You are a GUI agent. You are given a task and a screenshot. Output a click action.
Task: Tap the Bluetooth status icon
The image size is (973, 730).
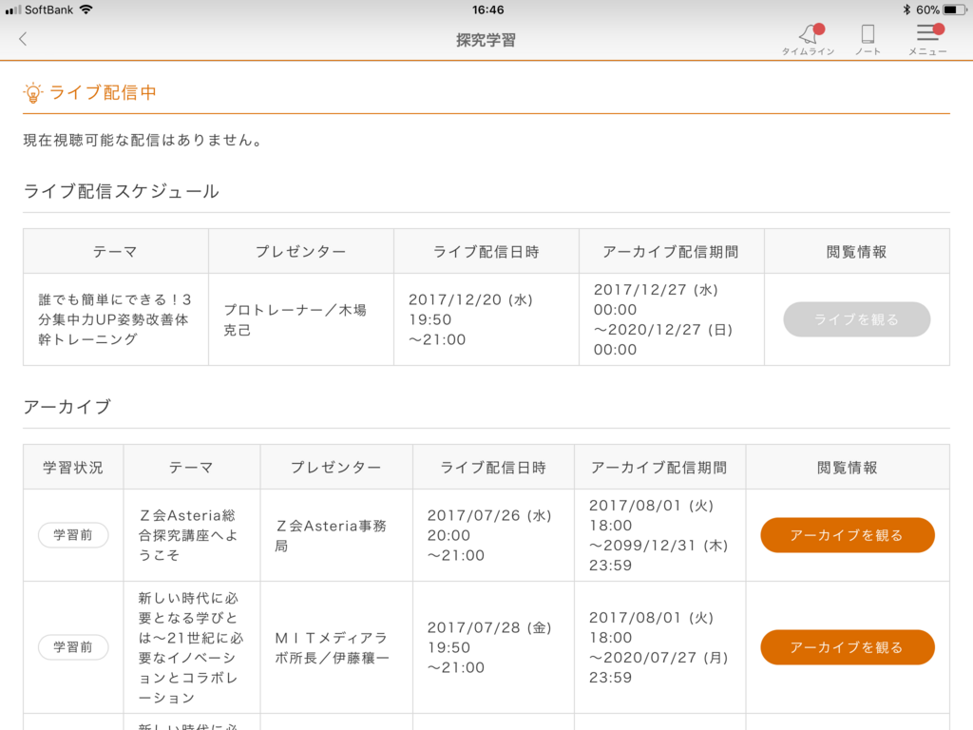(x=906, y=10)
